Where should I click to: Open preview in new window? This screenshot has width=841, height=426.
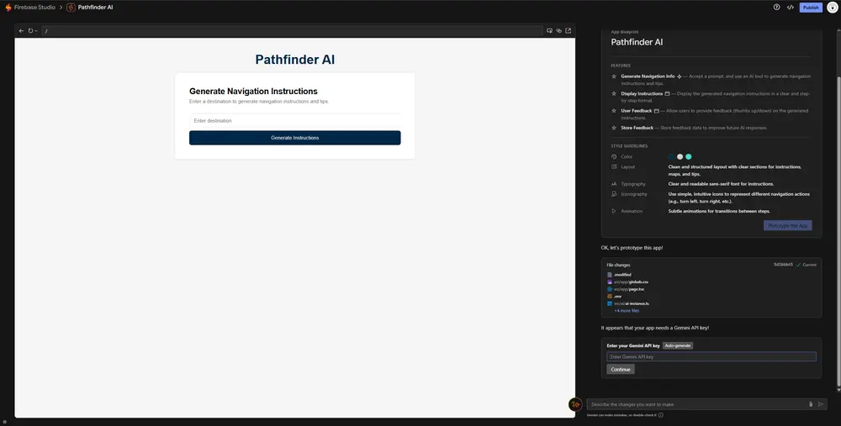569,31
